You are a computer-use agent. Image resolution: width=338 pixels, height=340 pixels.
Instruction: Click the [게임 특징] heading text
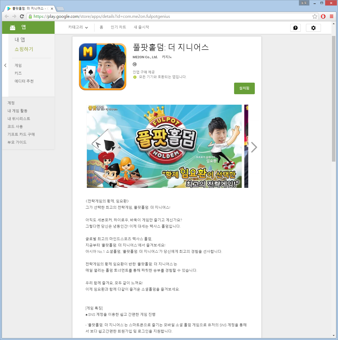click(94, 308)
